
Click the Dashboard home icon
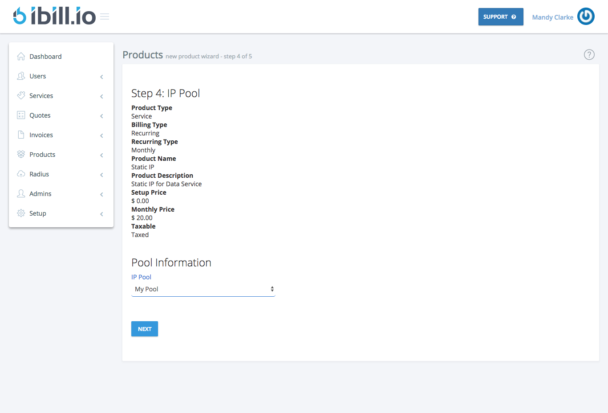pyautogui.click(x=21, y=56)
